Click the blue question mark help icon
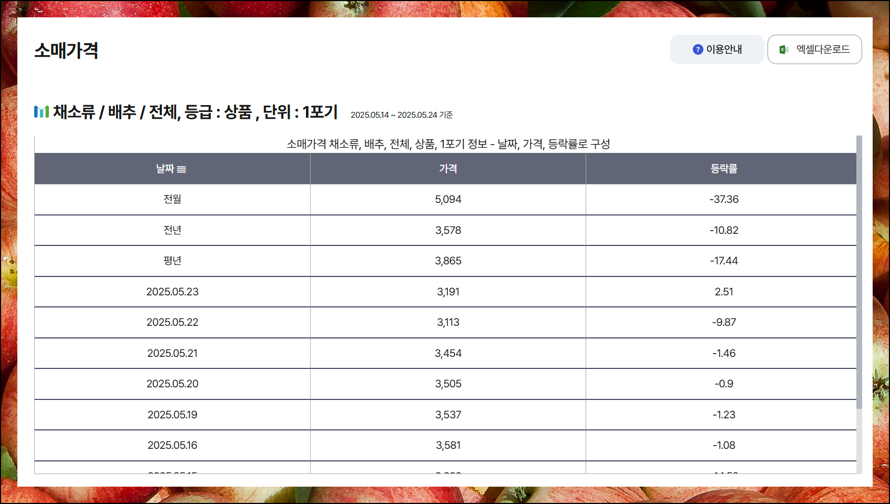 pyautogui.click(x=698, y=49)
